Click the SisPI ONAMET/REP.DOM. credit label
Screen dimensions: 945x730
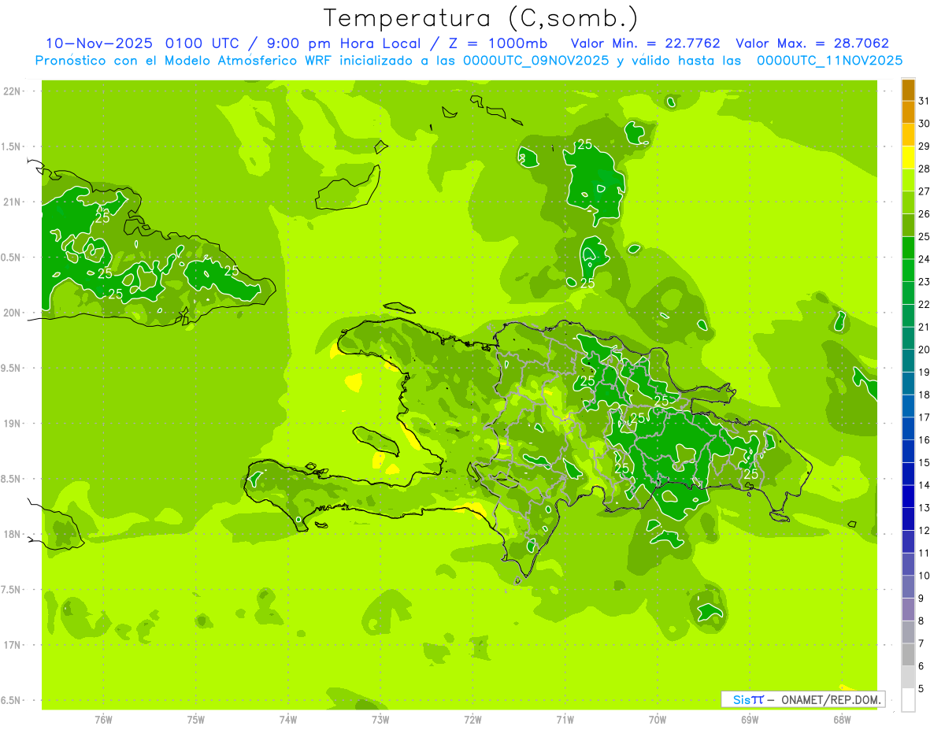802,699
